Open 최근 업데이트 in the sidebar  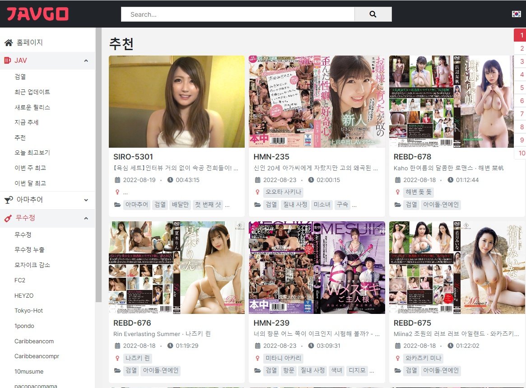click(32, 92)
